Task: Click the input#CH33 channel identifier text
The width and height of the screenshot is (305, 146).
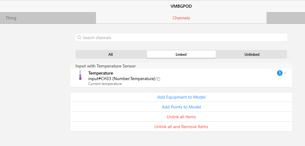Action: (x=122, y=79)
